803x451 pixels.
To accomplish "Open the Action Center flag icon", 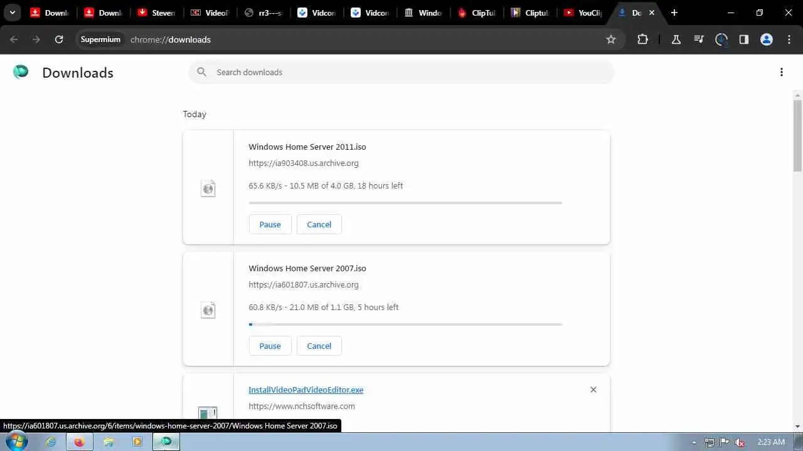I will [x=725, y=442].
